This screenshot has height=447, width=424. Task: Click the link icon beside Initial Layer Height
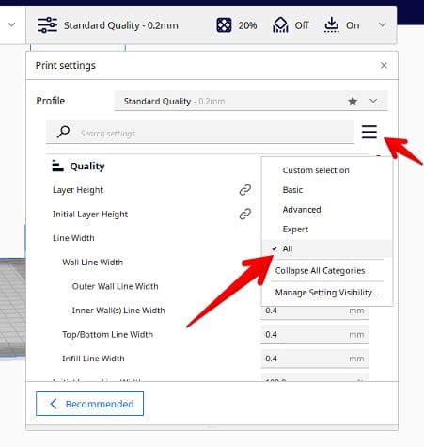pyautogui.click(x=245, y=214)
